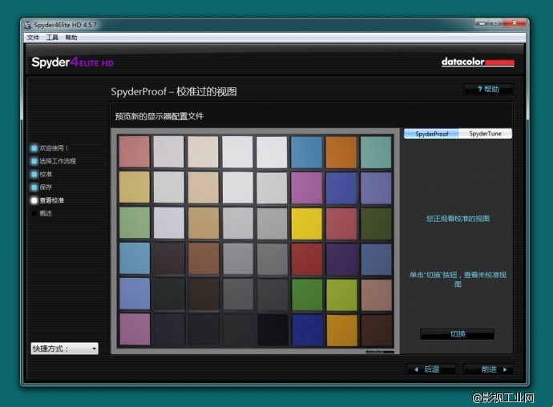Screen dimensions: 553x407
Task: Click the Spyder4 Elite HD logo
Action: (x=73, y=62)
